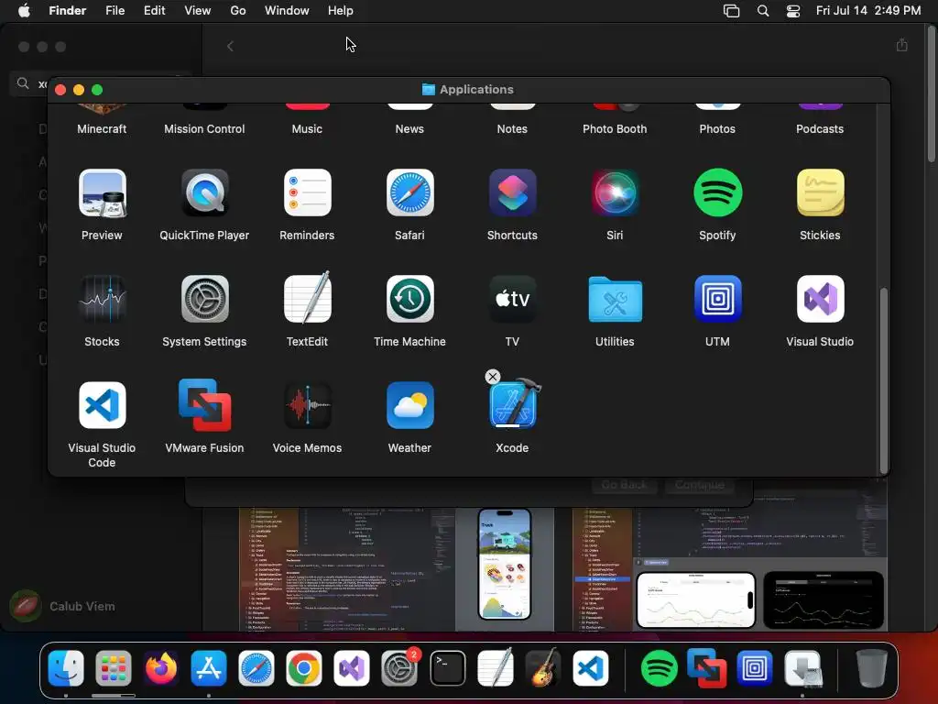The width and height of the screenshot is (938, 704).
Task: Open the Preview app icon
Action: pyautogui.click(x=103, y=192)
